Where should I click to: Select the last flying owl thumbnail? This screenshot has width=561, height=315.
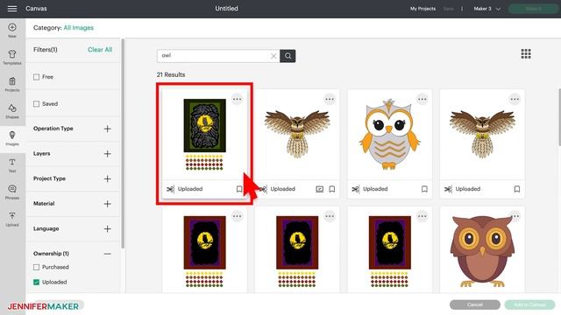(x=482, y=134)
